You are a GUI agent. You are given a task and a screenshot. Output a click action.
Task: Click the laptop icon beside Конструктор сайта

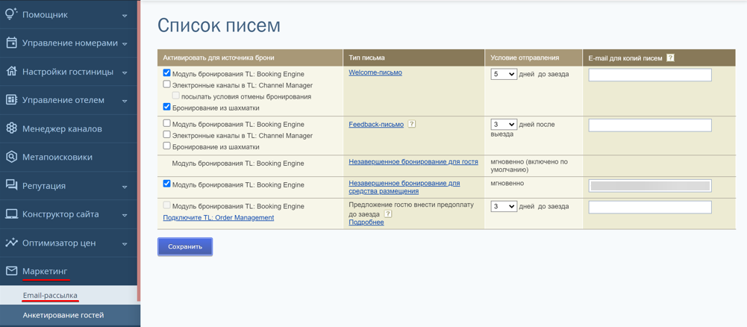pyautogui.click(x=11, y=214)
